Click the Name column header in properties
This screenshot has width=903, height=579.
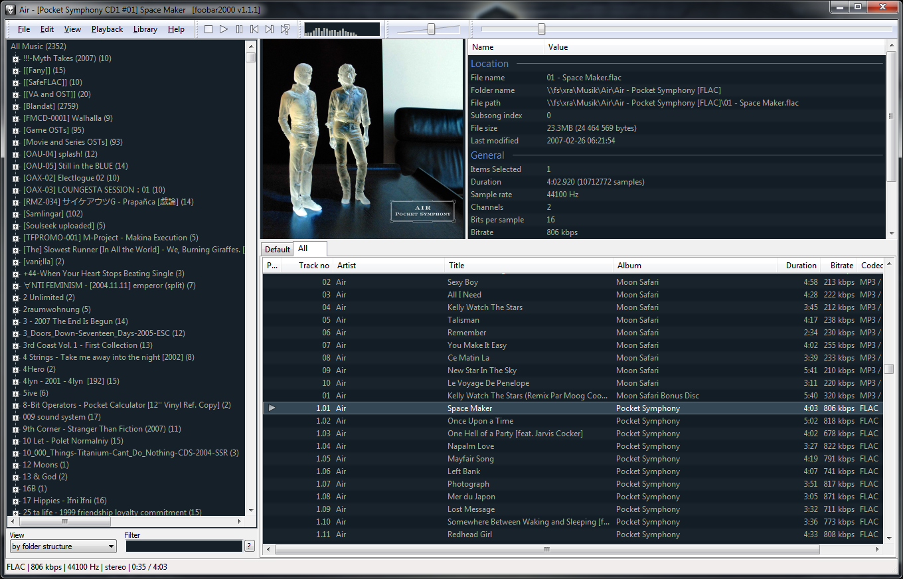coord(506,47)
